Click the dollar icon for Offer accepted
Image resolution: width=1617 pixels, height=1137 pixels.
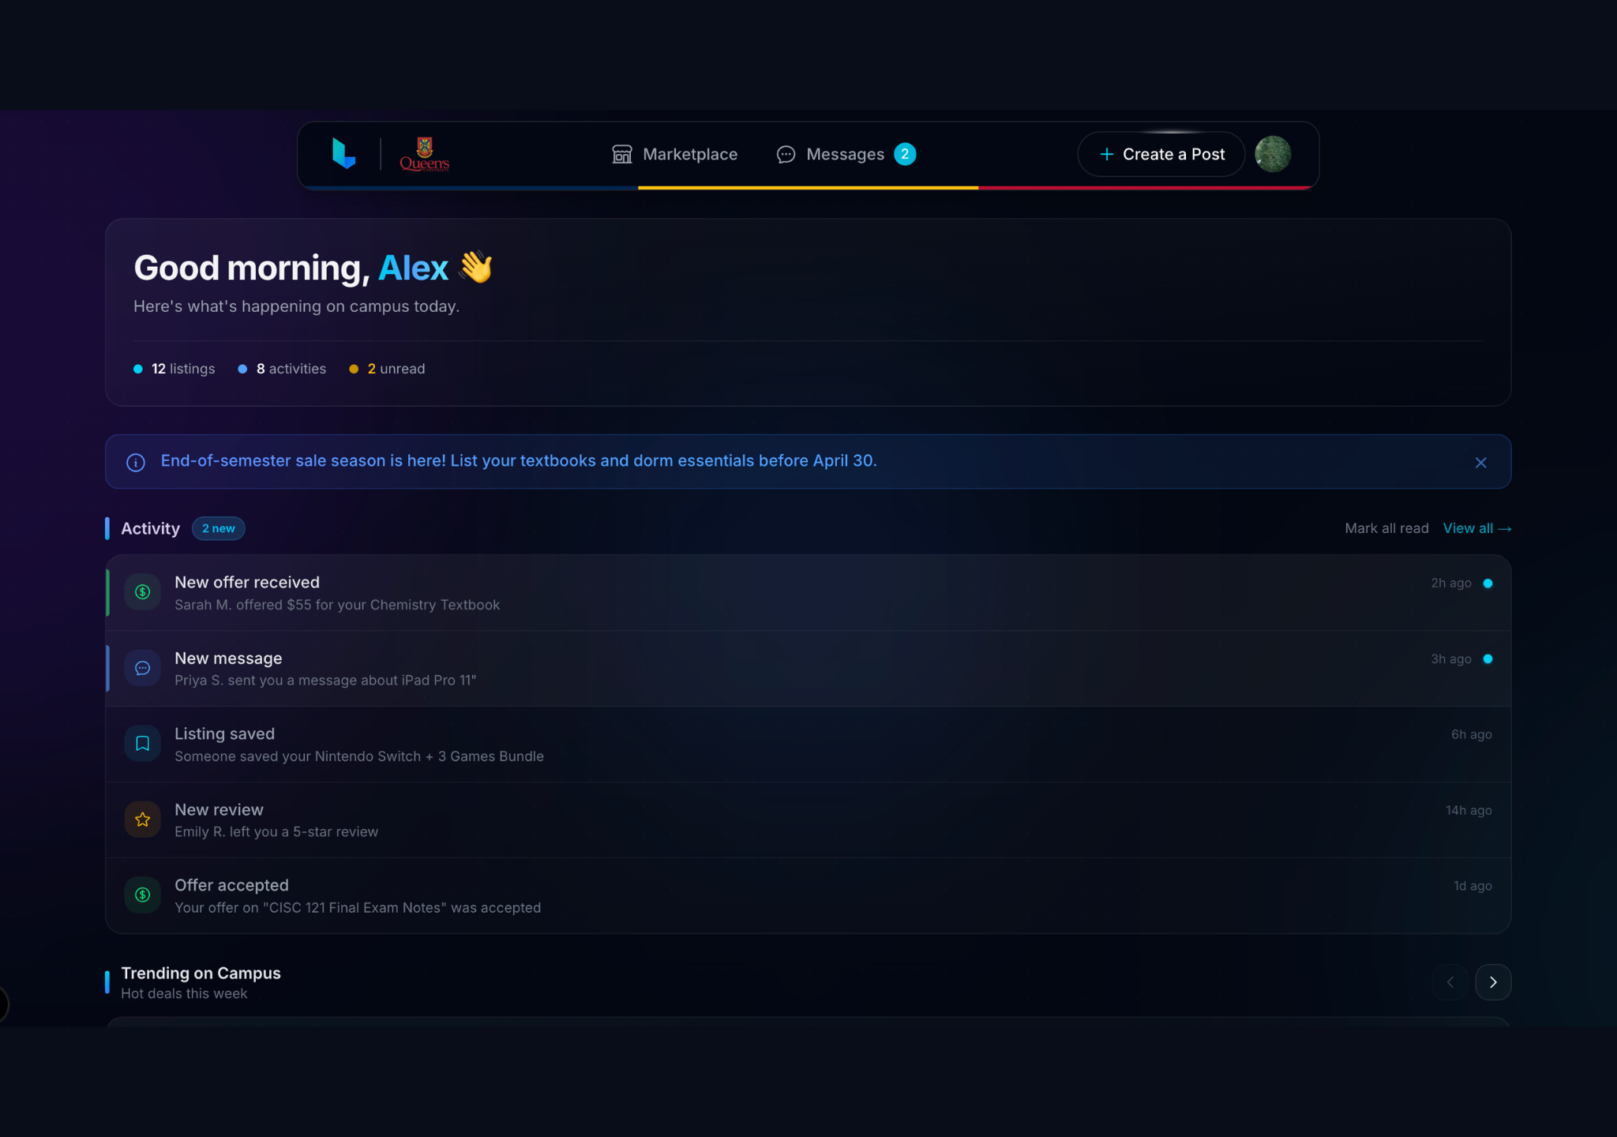coord(143,895)
